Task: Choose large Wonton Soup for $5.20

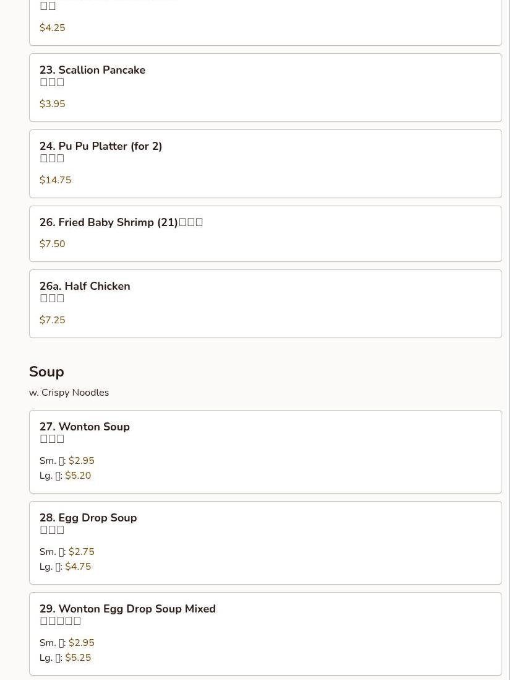Action: (78, 476)
